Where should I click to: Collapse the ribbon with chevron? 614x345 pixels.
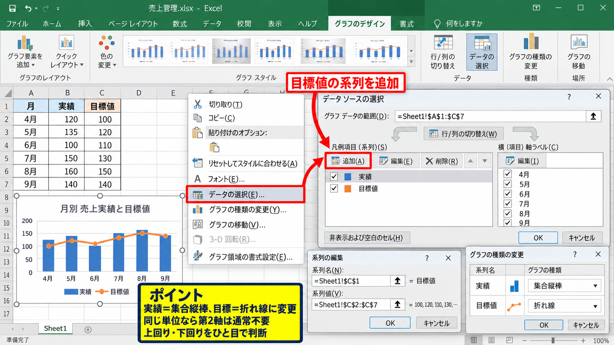(x=610, y=79)
